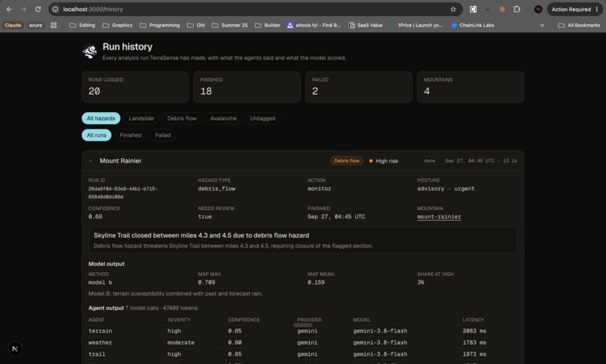Open the Claude tab group chip

pyautogui.click(x=13, y=25)
